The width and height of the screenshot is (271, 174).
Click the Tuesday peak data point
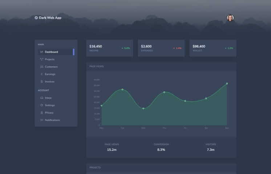click(122, 90)
